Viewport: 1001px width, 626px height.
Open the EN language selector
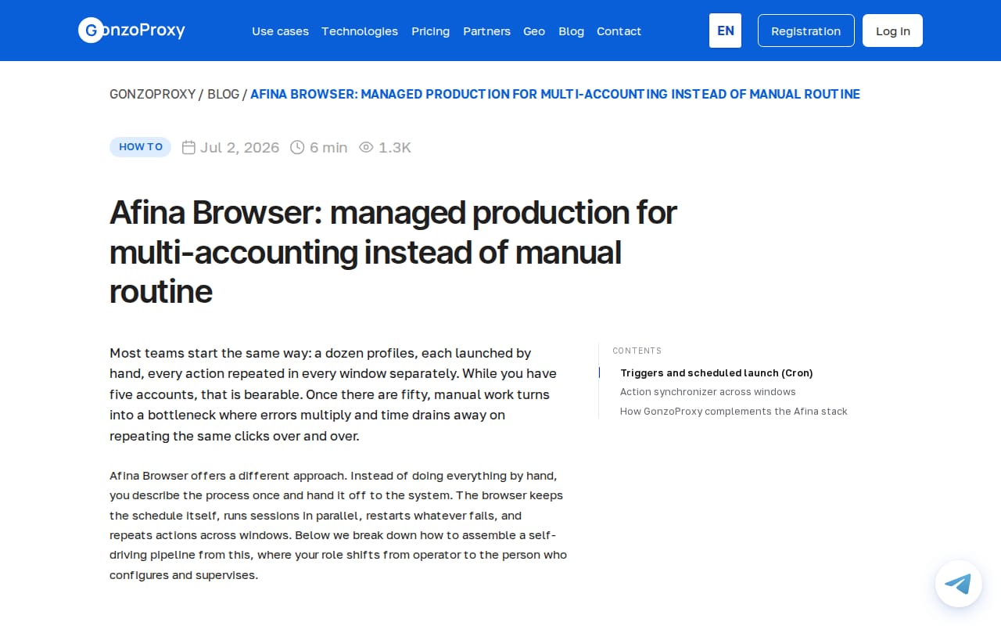725,31
